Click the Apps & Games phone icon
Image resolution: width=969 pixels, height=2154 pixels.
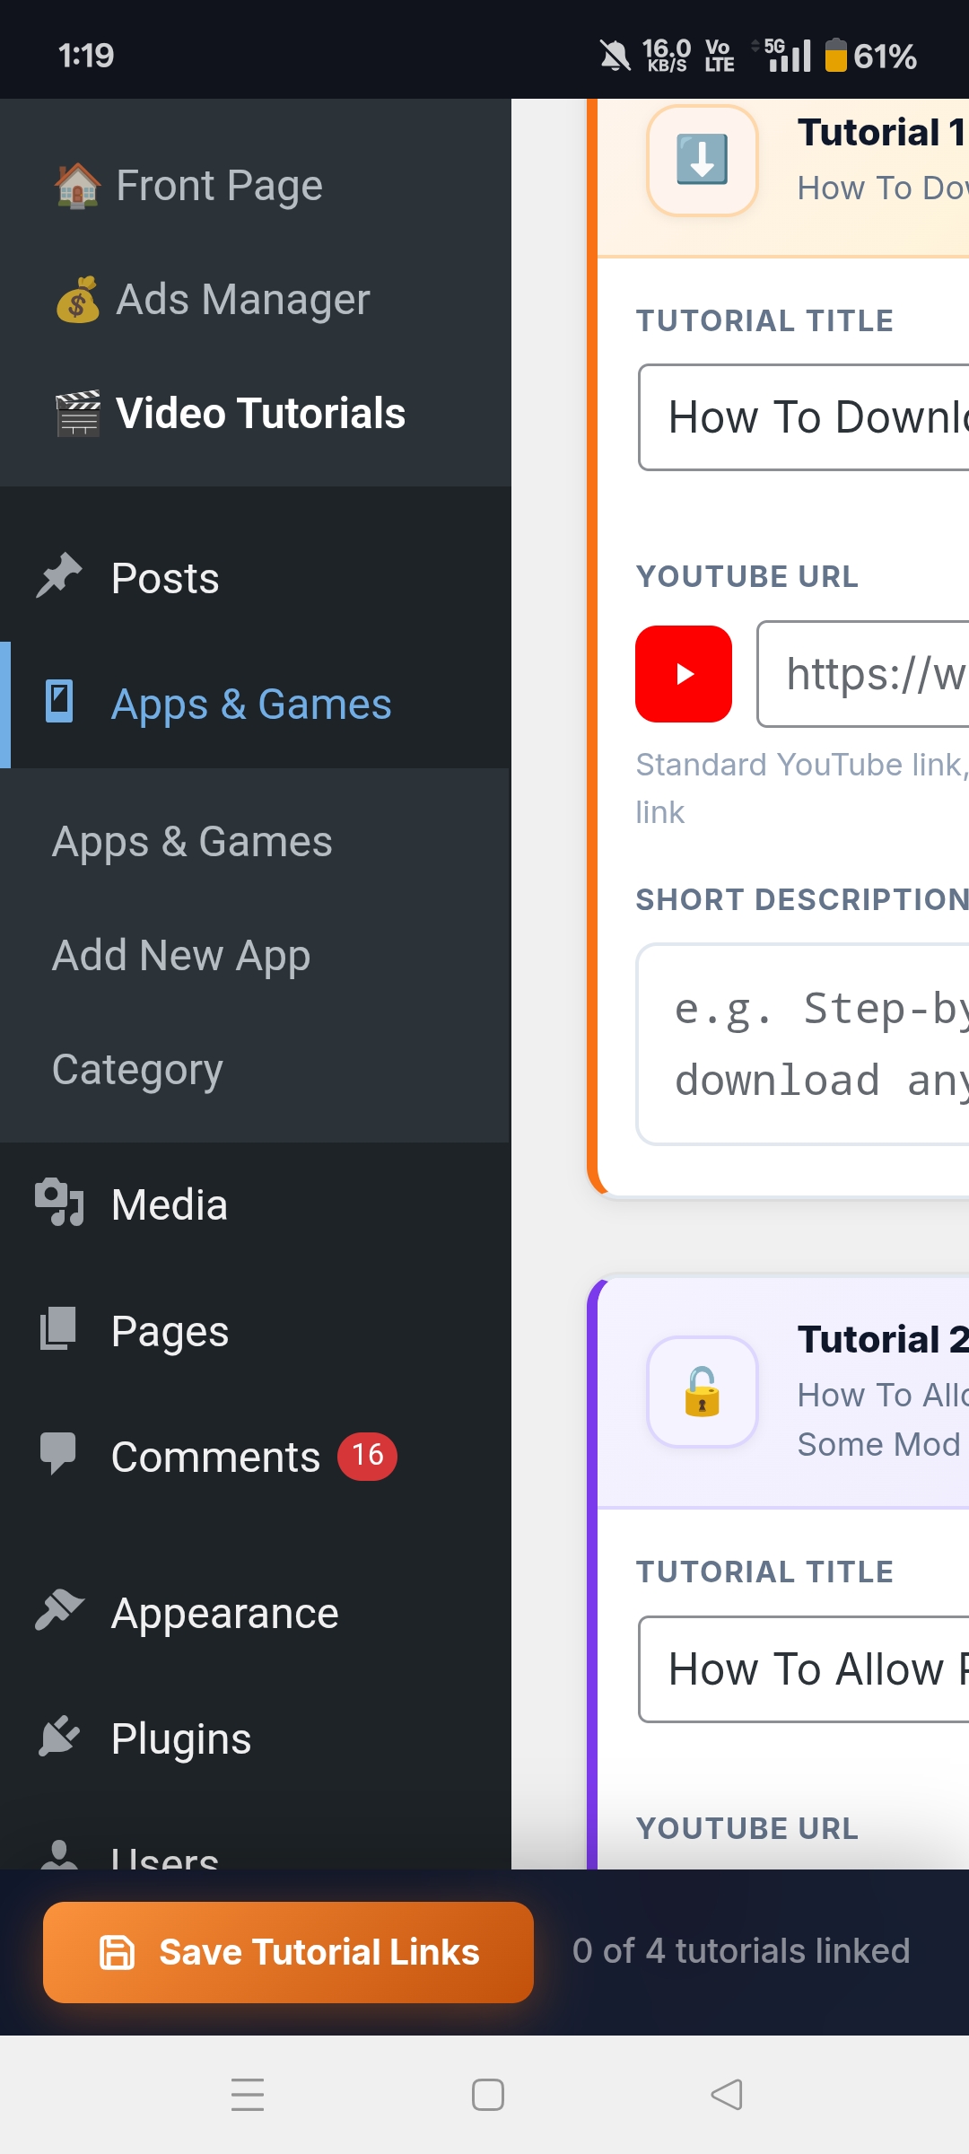(59, 701)
